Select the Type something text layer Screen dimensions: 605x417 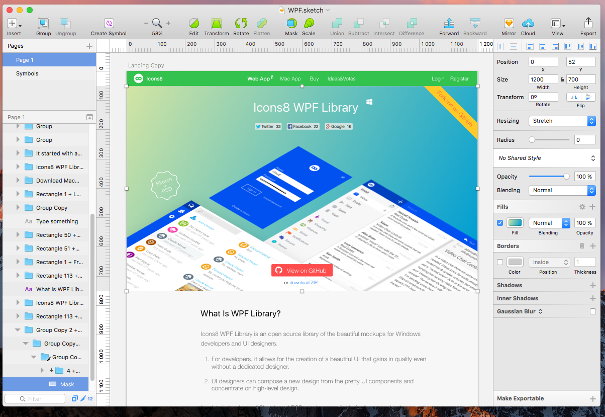click(x=46, y=221)
